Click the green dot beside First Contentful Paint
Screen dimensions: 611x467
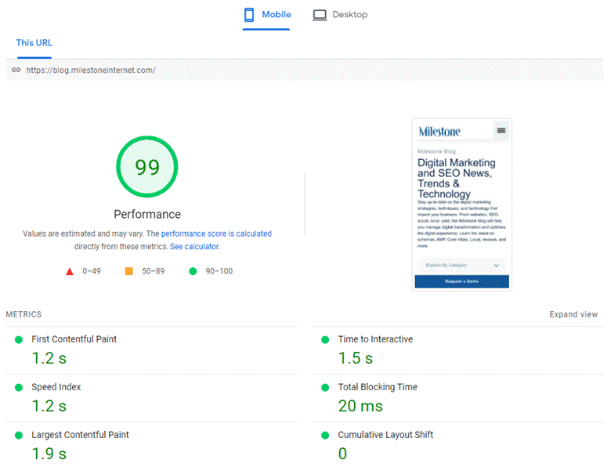[x=19, y=339]
